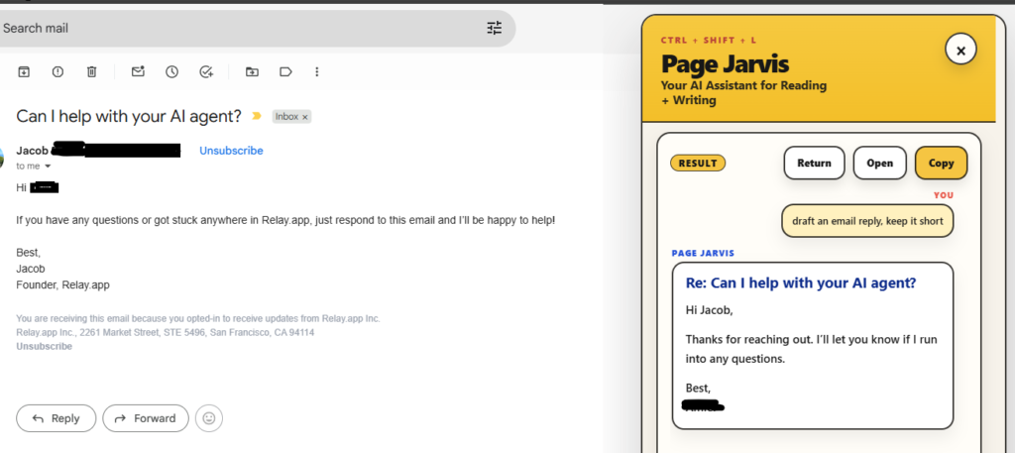Click the Forward button
This screenshot has width=1015, height=453.
[146, 418]
